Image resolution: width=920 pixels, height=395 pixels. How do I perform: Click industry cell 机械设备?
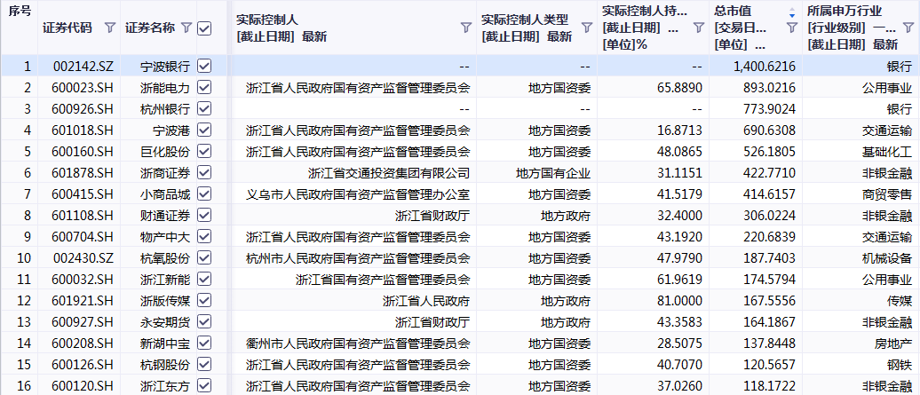point(887,258)
